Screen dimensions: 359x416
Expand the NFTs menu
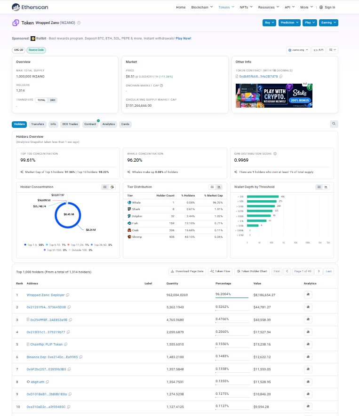pyautogui.click(x=246, y=7)
